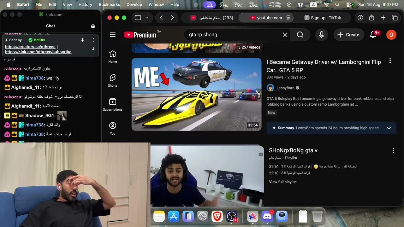Toggle Wi-Fi from the menu bar icon
The width and height of the screenshot is (404, 227).
point(326,5)
